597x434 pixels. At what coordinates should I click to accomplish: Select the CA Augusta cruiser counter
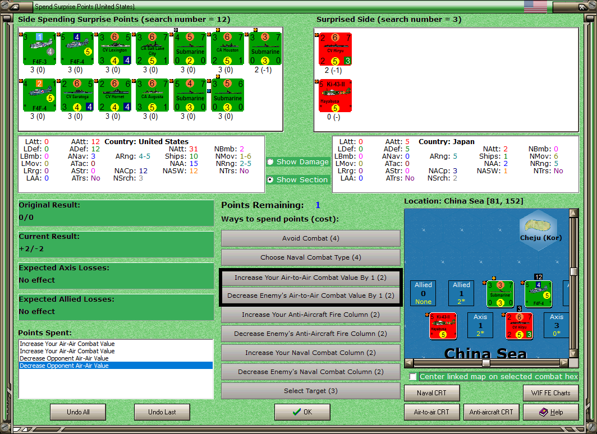tap(152, 95)
